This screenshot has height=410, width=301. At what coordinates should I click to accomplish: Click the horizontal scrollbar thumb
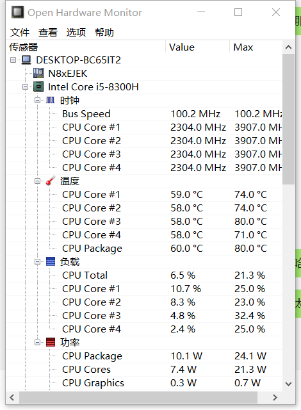138,397
